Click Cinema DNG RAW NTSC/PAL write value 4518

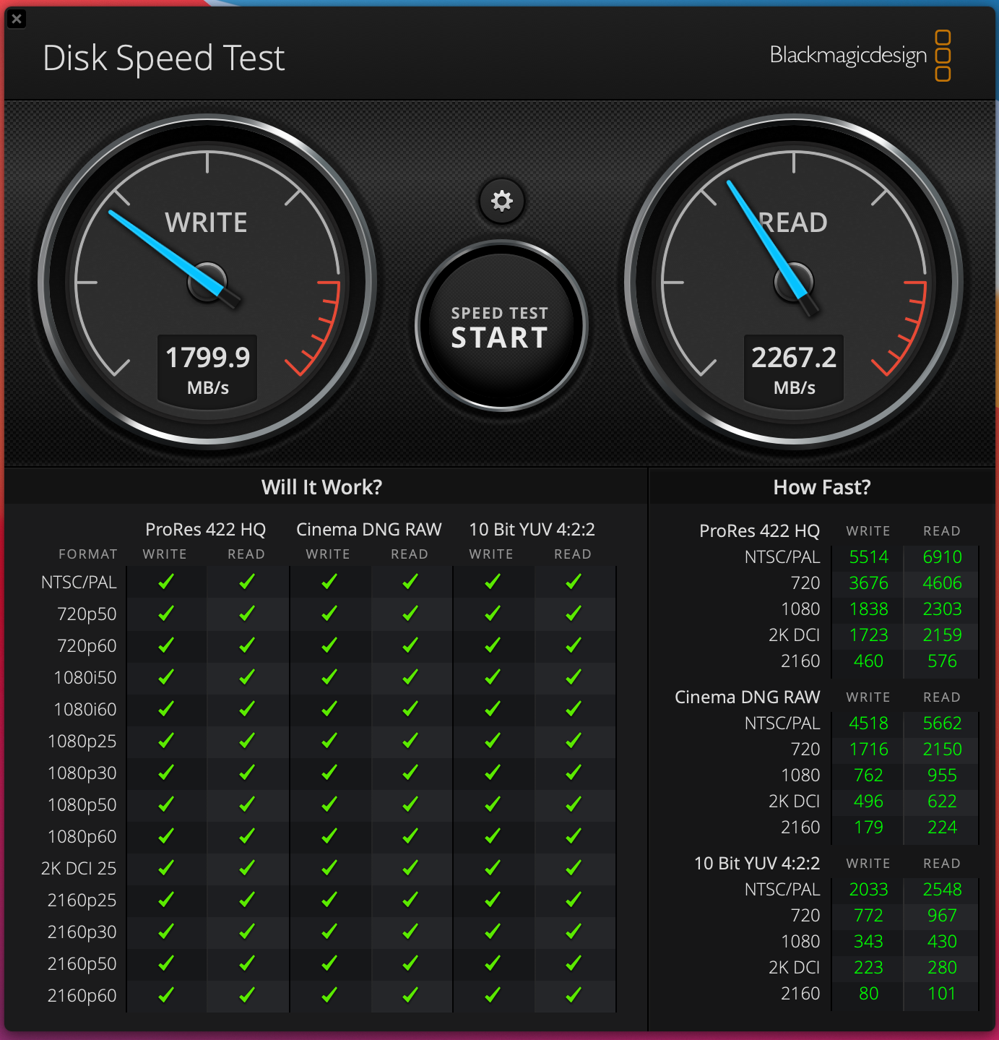[869, 723]
